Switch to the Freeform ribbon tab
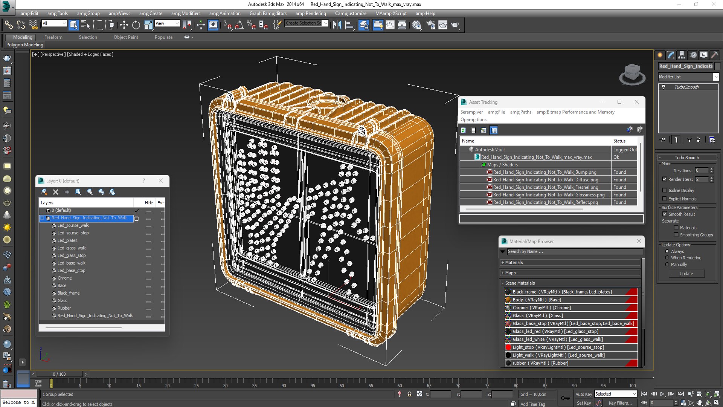The height and width of the screenshot is (407, 723). (x=53, y=37)
